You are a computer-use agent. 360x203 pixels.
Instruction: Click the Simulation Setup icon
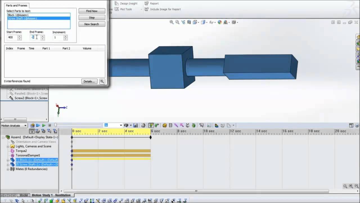(216, 125)
